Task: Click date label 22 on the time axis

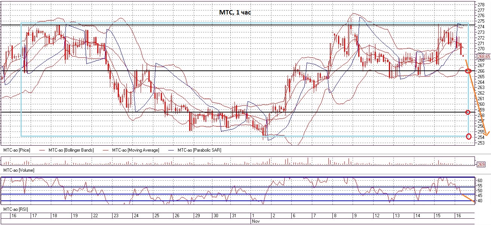Action: tap(95, 216)
